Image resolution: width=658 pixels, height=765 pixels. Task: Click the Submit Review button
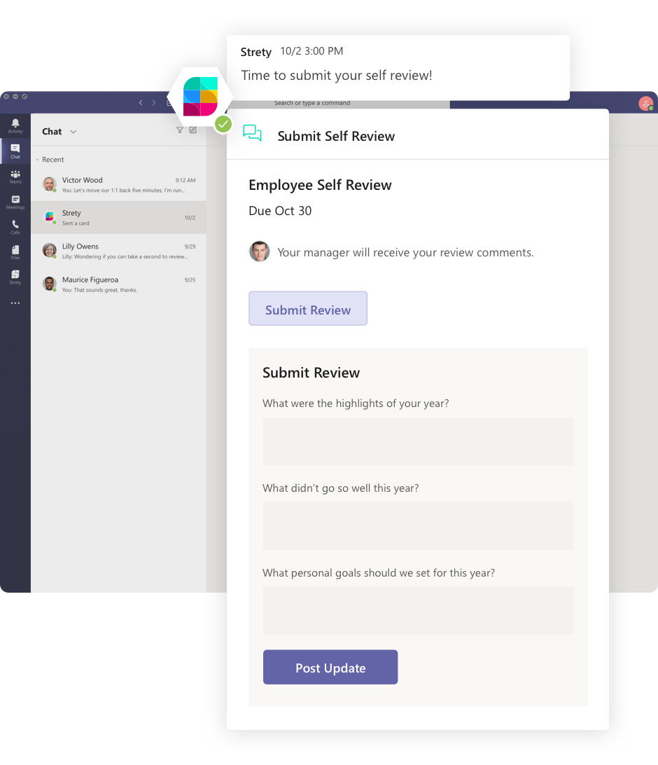pyautogui.click(x=308, y=308)
